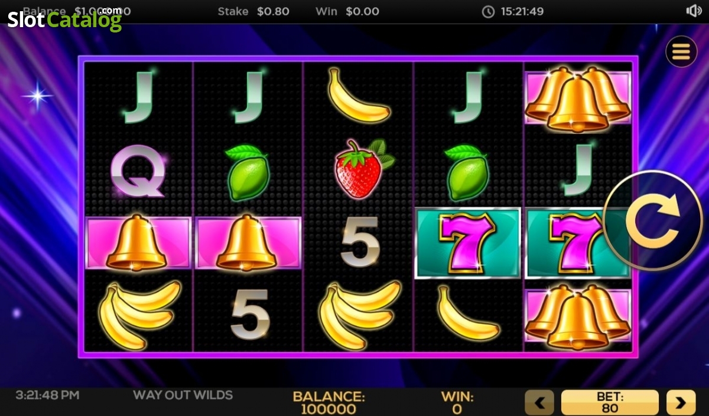Click the pink 7 on the fourth reel
Screen dimensions: 709x416
(467, 243)
